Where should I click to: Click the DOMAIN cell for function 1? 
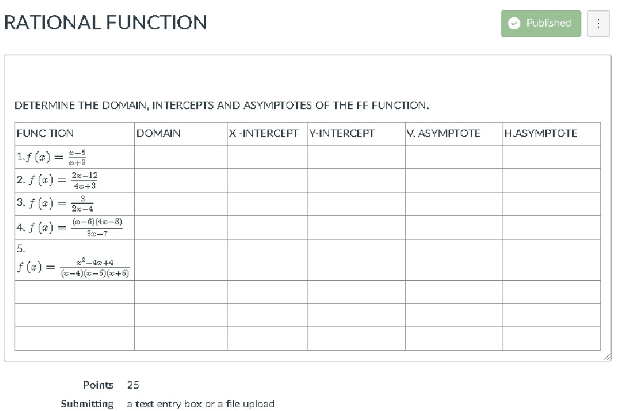coord(180,157)
